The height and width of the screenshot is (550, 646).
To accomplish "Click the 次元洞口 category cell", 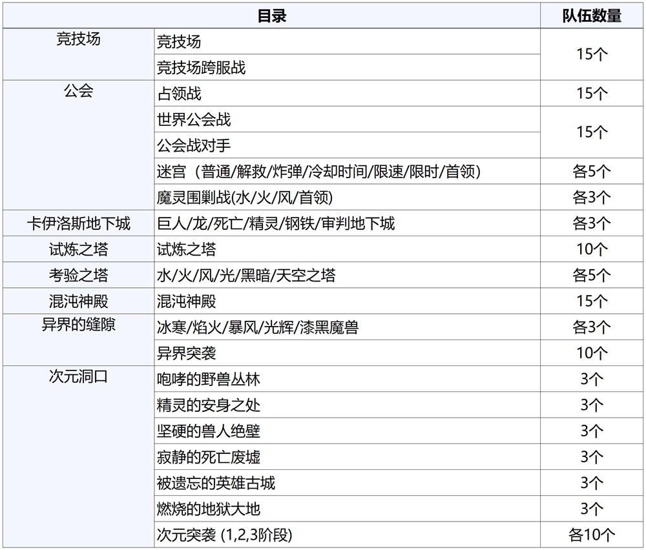I will [x=78, y=377].
